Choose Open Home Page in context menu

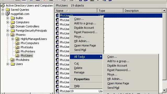click(x=85, y=45)
